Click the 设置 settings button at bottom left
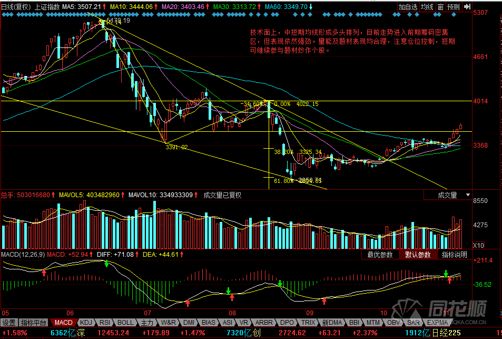 (x=9, y=322)
